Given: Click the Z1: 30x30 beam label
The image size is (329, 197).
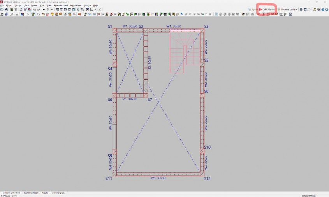Looking at the screenshot, I should pos(130,99).
